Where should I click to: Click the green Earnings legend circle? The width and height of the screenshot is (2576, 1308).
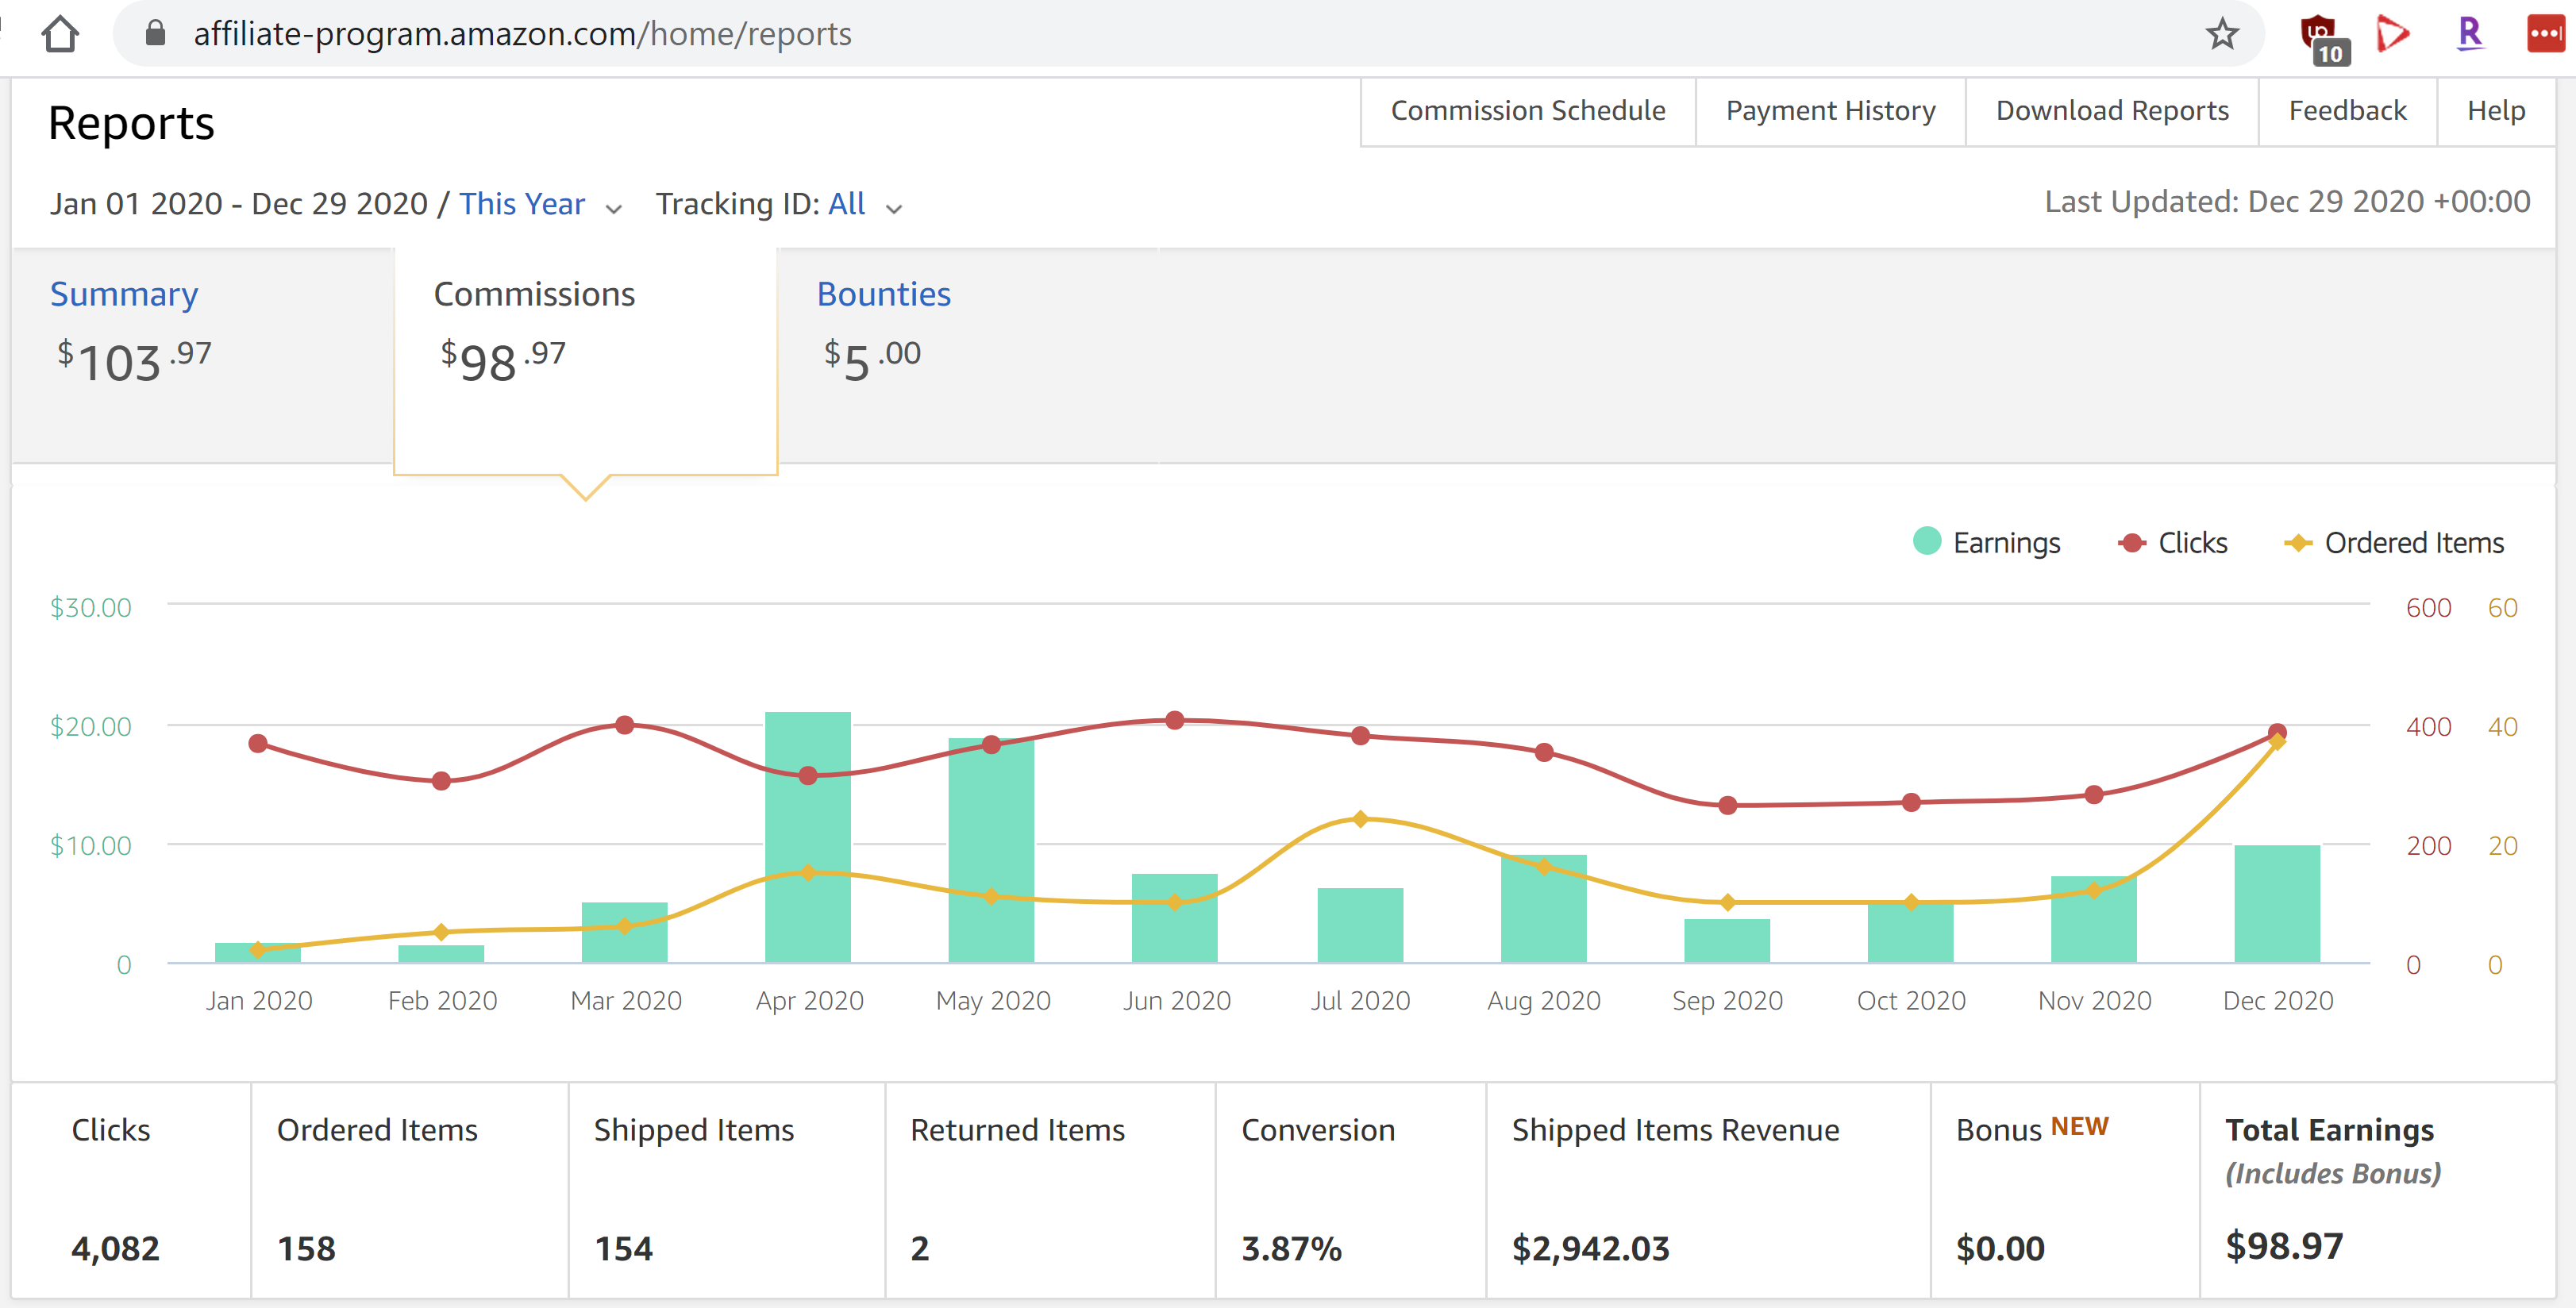tap(1926, 541)
